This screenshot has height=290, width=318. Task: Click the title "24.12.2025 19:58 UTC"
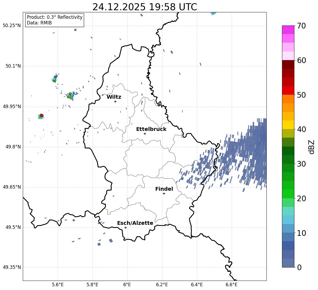[144, 7]
